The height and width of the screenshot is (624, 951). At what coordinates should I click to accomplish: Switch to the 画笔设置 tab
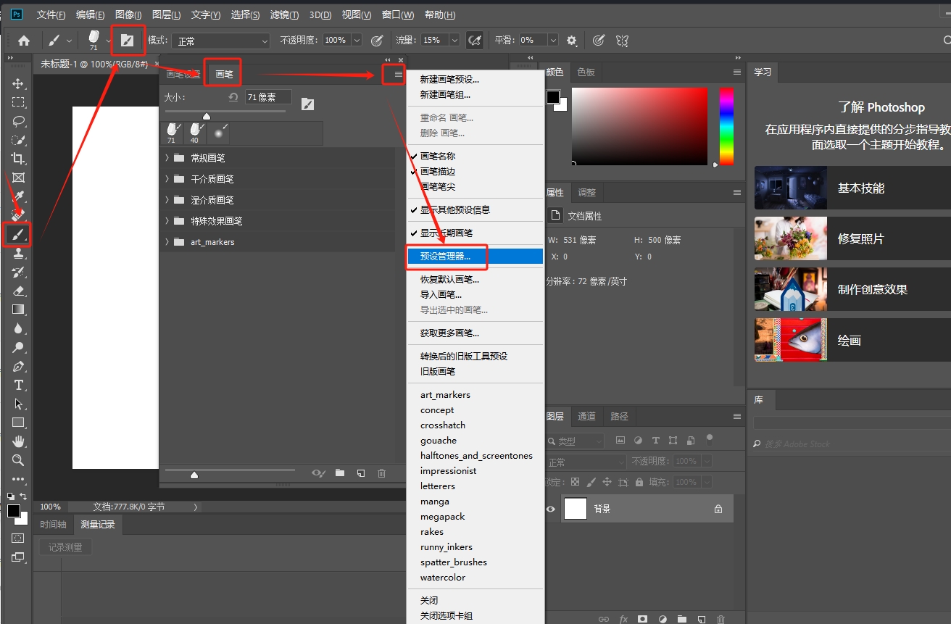click(x=183, y=74)
